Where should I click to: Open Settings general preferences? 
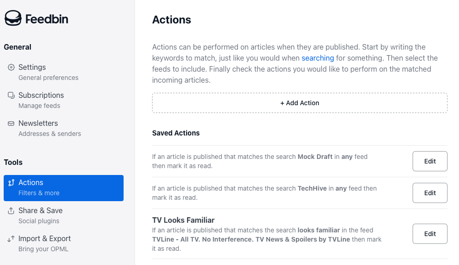63,72
